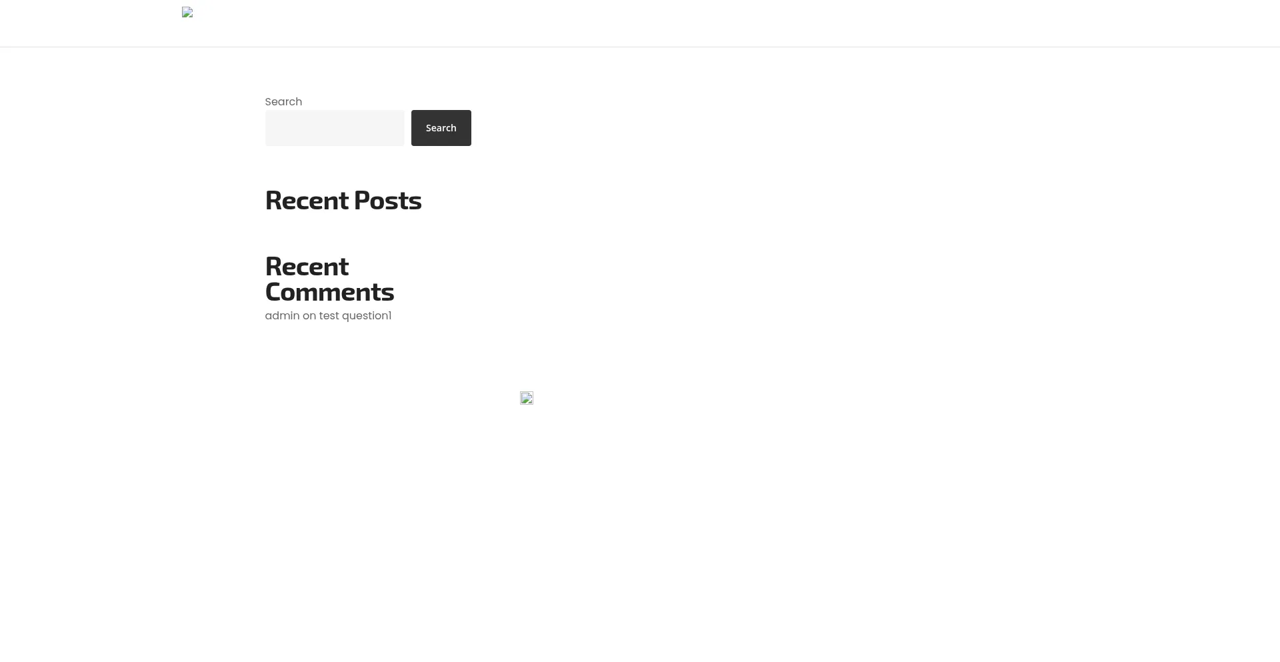Screen dimensions: 1280x662
Task: Click the Recent Comments heading
Action: [x=329, y=279]
